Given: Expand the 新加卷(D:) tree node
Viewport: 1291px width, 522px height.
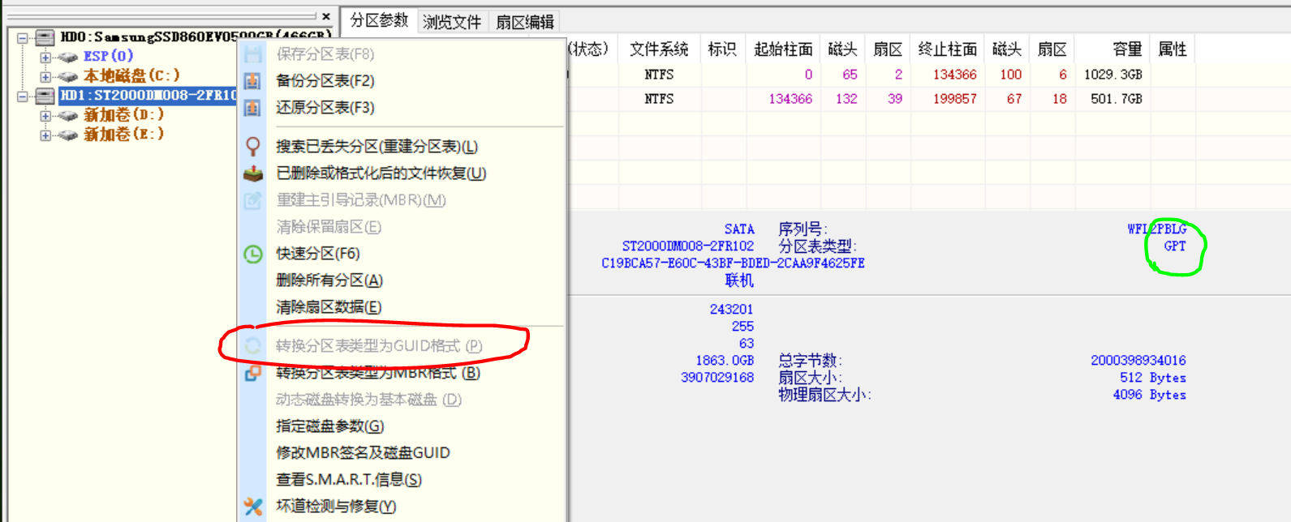Looking at the screenshot, I should pyautogui.click(x=45, y=115).
